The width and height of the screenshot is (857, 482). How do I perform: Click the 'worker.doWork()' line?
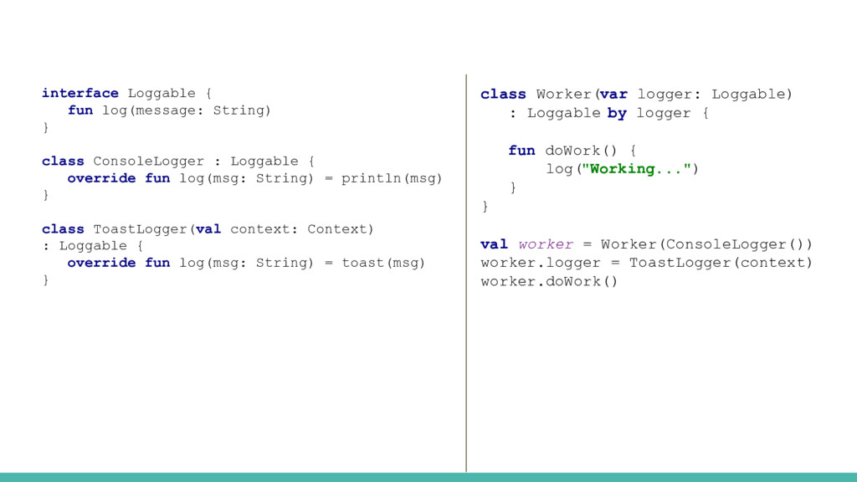point(549,281)
